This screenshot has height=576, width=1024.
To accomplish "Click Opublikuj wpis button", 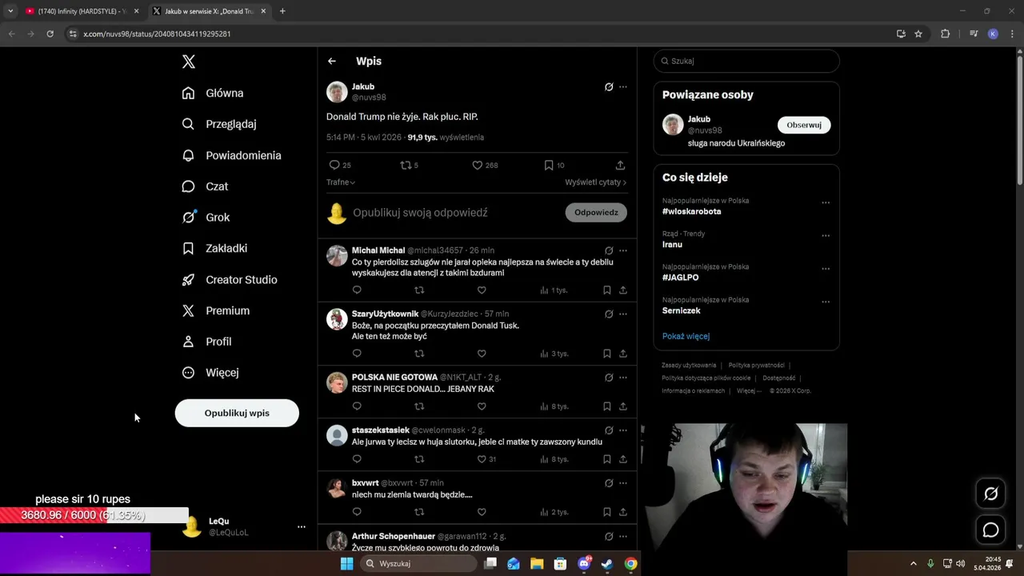I will pos(237,413).
